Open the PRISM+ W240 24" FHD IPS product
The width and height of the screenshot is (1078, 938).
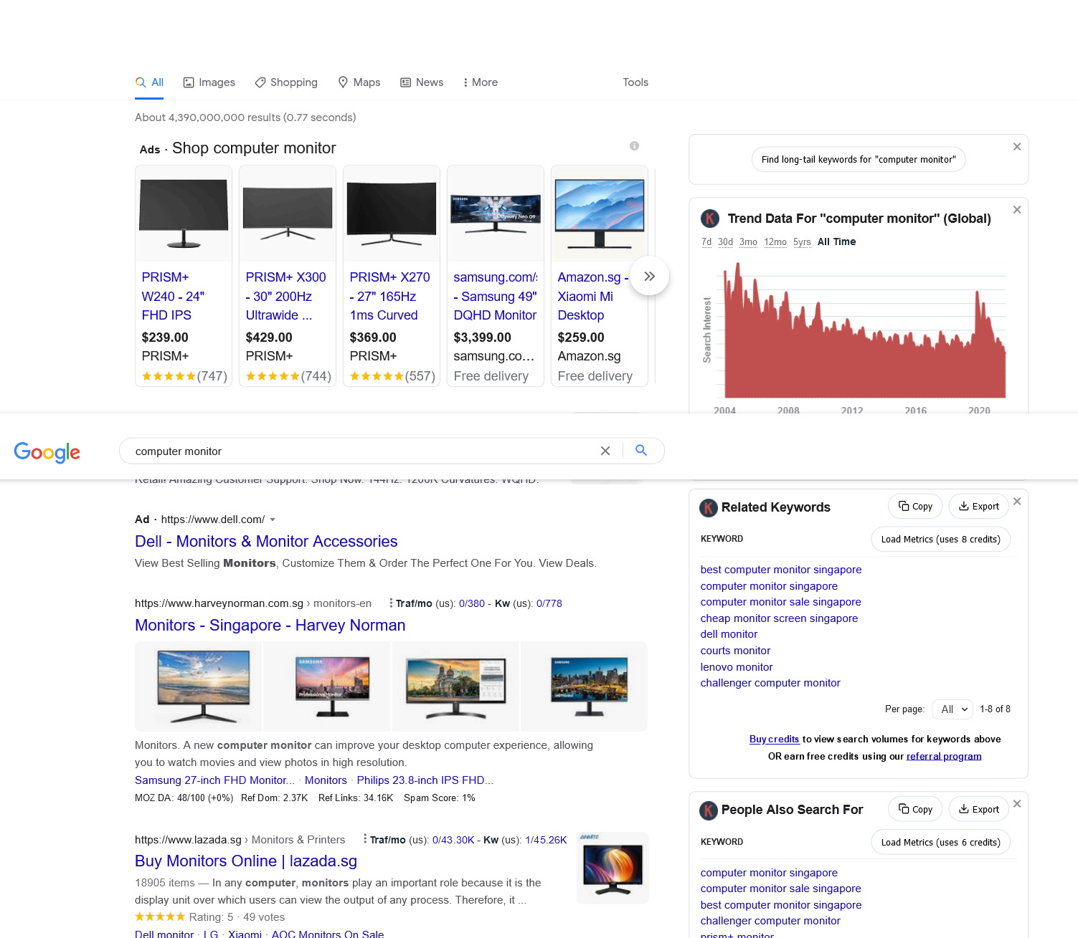(173, 296)
